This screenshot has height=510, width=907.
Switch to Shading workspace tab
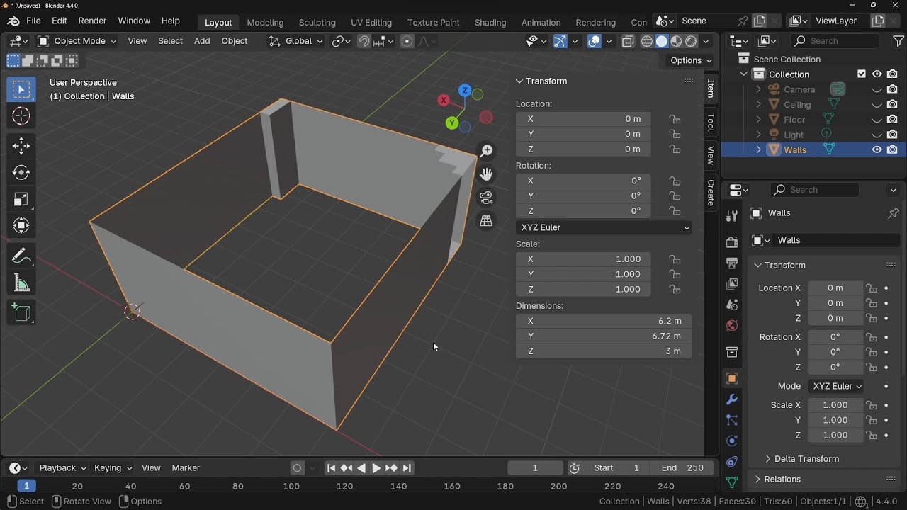pyautogui.click(x=490, y=22)
